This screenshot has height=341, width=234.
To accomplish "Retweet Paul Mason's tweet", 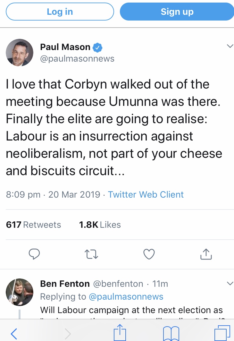I will [91, 254].
